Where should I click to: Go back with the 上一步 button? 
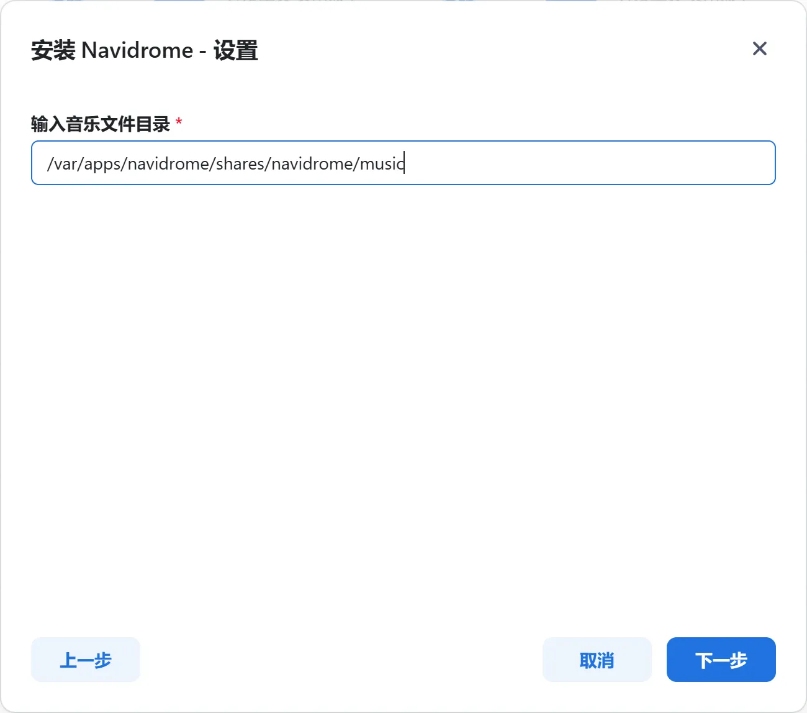(x=86, y=660)
